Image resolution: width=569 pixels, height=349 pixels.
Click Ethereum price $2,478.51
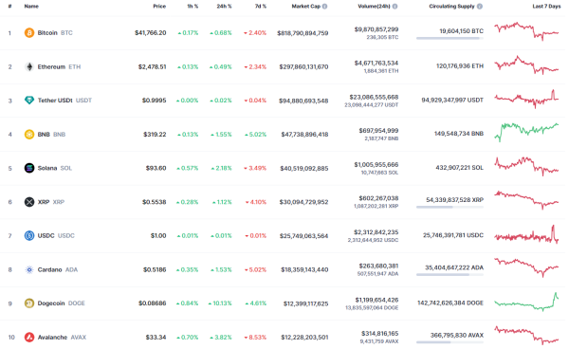pyautogui.click(x=152, y=66)
